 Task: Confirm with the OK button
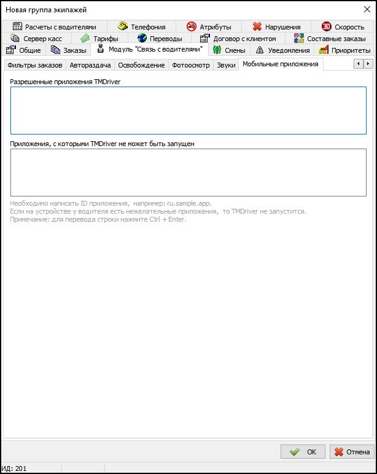pos(303,451)
